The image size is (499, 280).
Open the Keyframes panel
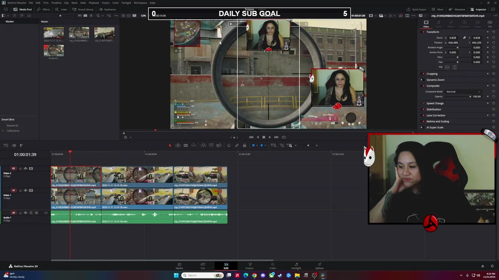click(x=108, y=9)
